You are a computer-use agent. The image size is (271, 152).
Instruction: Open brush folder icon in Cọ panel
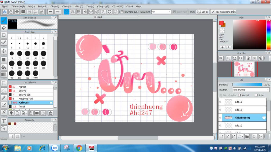coord(37,113)
